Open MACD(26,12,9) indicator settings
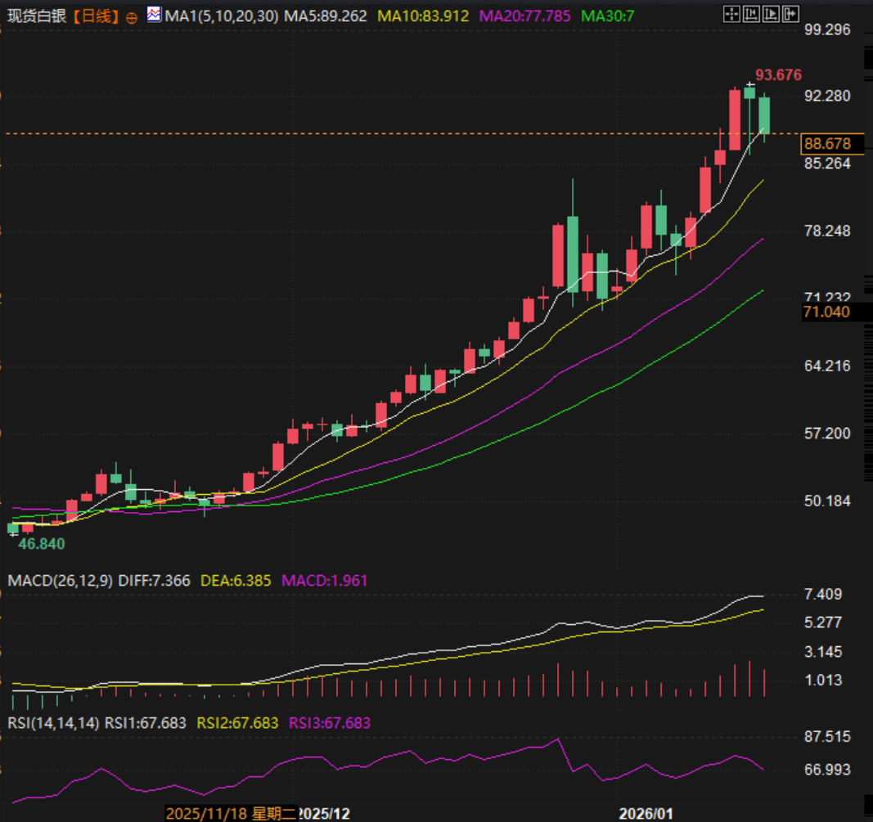 click(x=60, y=581)
